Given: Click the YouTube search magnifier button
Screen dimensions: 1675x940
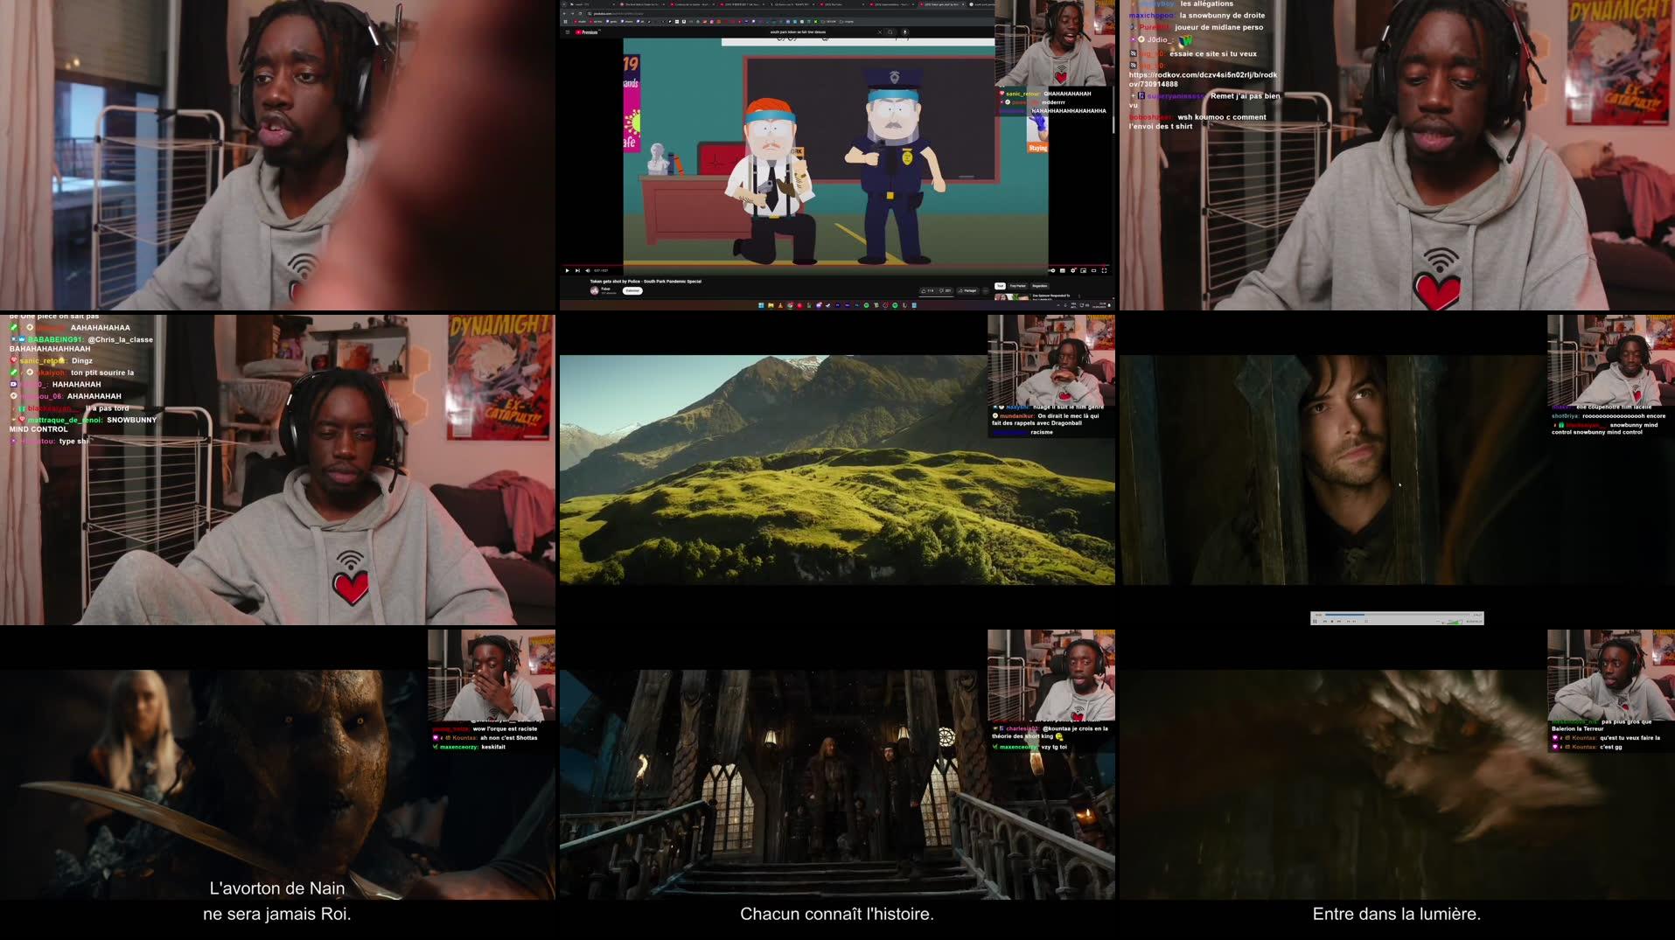Looking at the screenshot, I should point(890,32).
